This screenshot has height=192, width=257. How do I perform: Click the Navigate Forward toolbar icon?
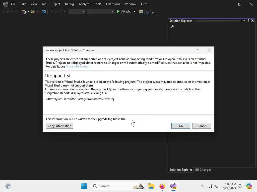pos(16,11)
